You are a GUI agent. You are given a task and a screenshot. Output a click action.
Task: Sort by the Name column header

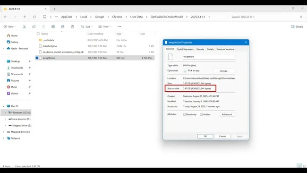pos(45,34)
